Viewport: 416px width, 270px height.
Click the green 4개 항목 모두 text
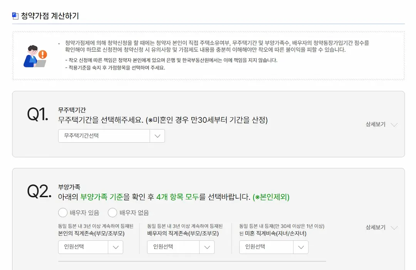(x=177, y=197)
